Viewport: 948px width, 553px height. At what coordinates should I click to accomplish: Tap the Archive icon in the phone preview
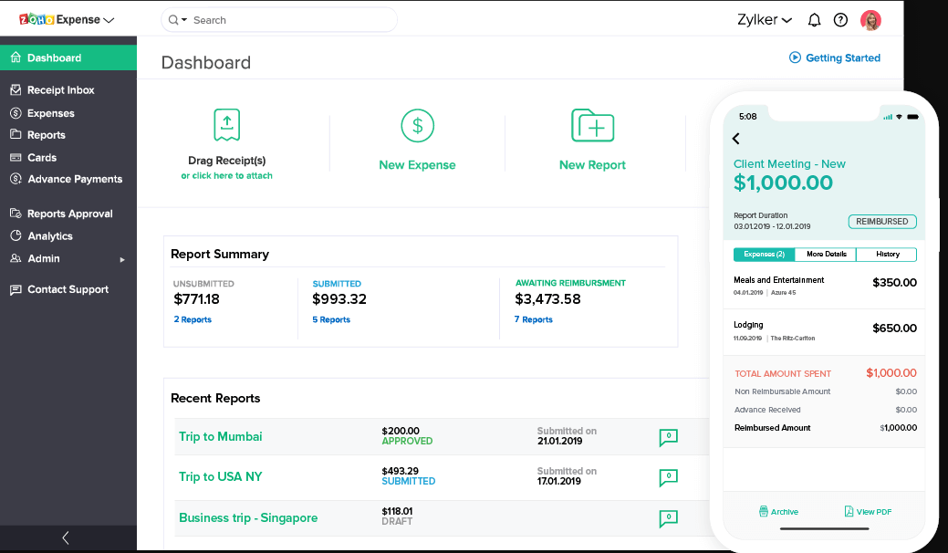coord(764,511)
